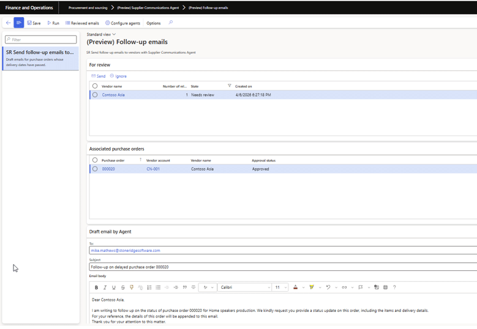
Task: Click the clear formatting icon
Action: tap(140, 287)
